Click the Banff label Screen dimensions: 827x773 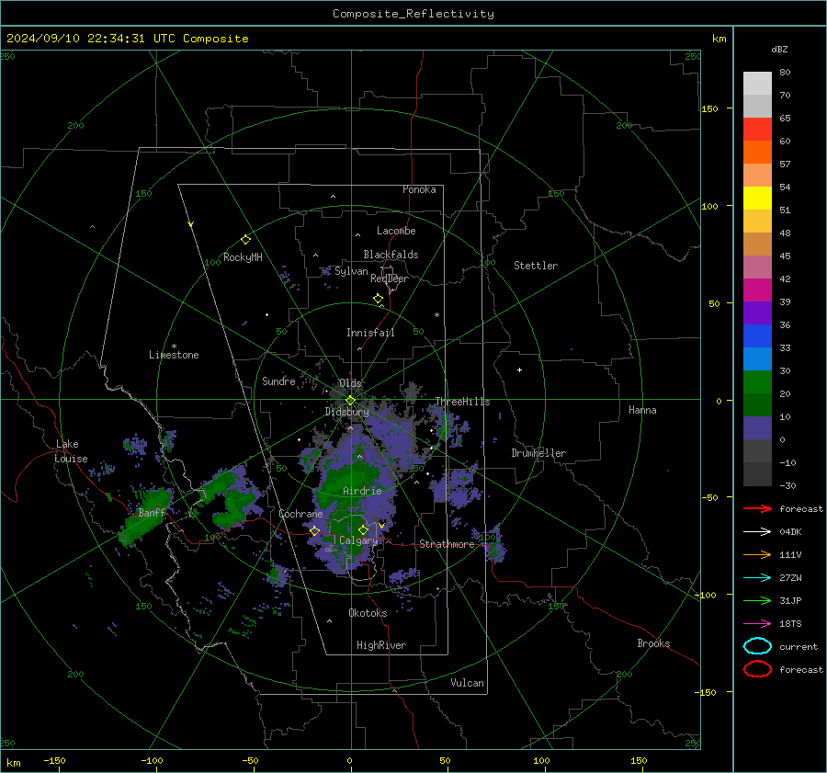coord(152,513)
